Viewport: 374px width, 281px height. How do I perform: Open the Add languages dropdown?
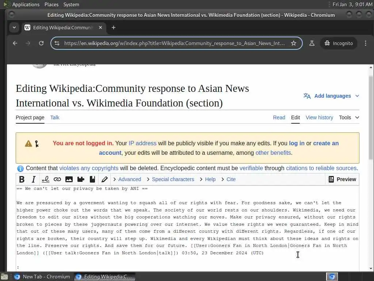click(x=331, y=96)
